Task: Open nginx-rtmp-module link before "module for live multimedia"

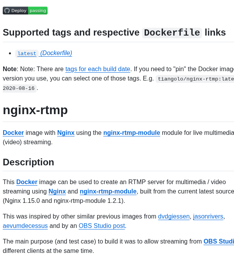Action: 131,133
